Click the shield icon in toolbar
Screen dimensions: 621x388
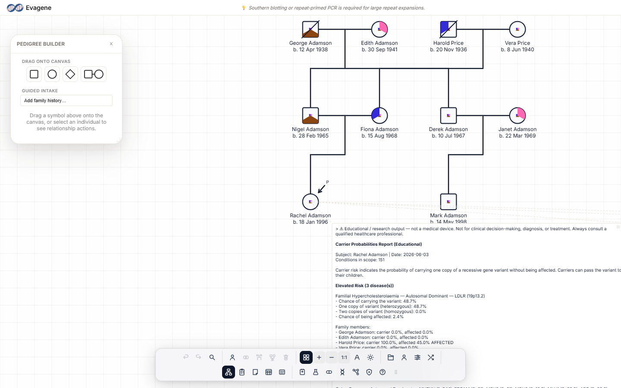(369, 372)
